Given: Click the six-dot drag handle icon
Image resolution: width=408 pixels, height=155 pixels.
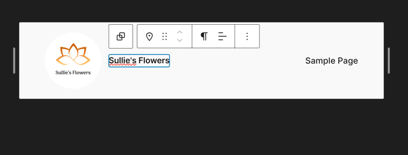Looking at the screenshot, I should [x=165, y=36].
